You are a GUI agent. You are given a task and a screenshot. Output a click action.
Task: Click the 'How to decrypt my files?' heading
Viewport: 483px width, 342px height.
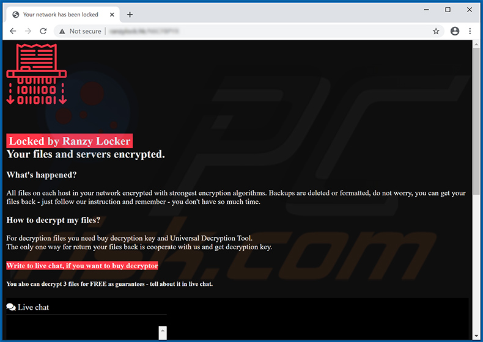(x=53, y=220)
